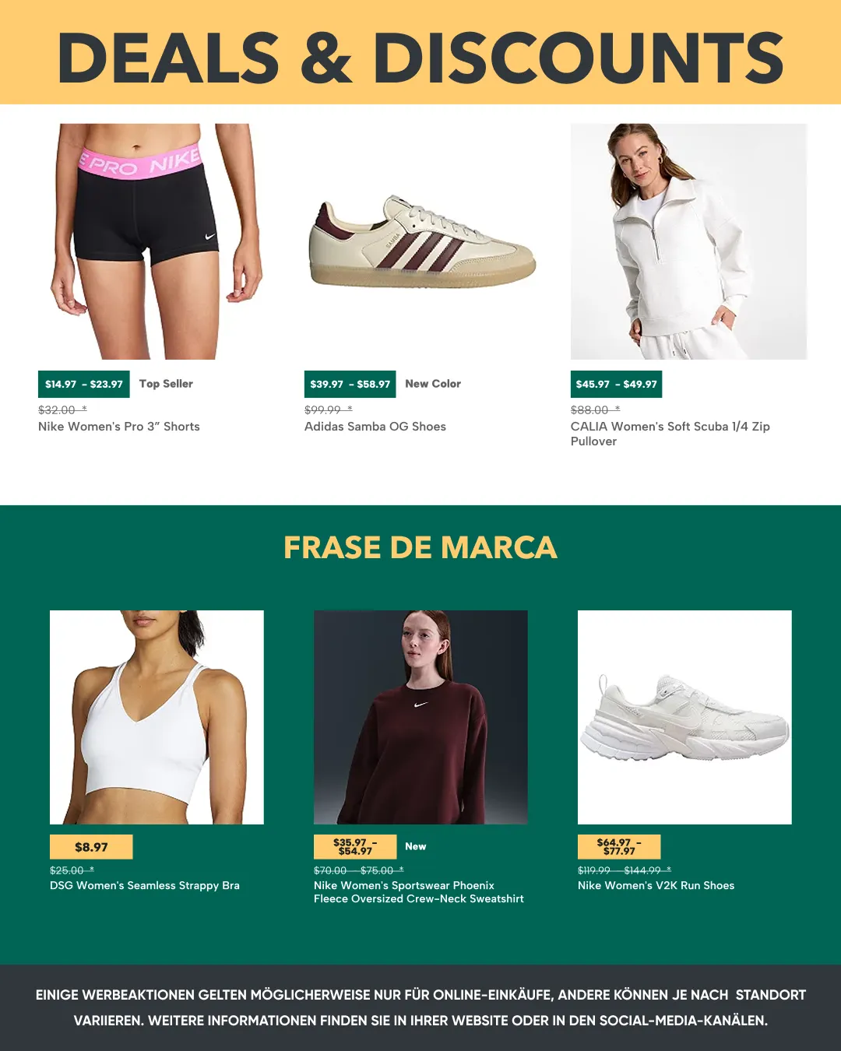Click the $14.97 - $23.97 price tag

tap(84, 385)
